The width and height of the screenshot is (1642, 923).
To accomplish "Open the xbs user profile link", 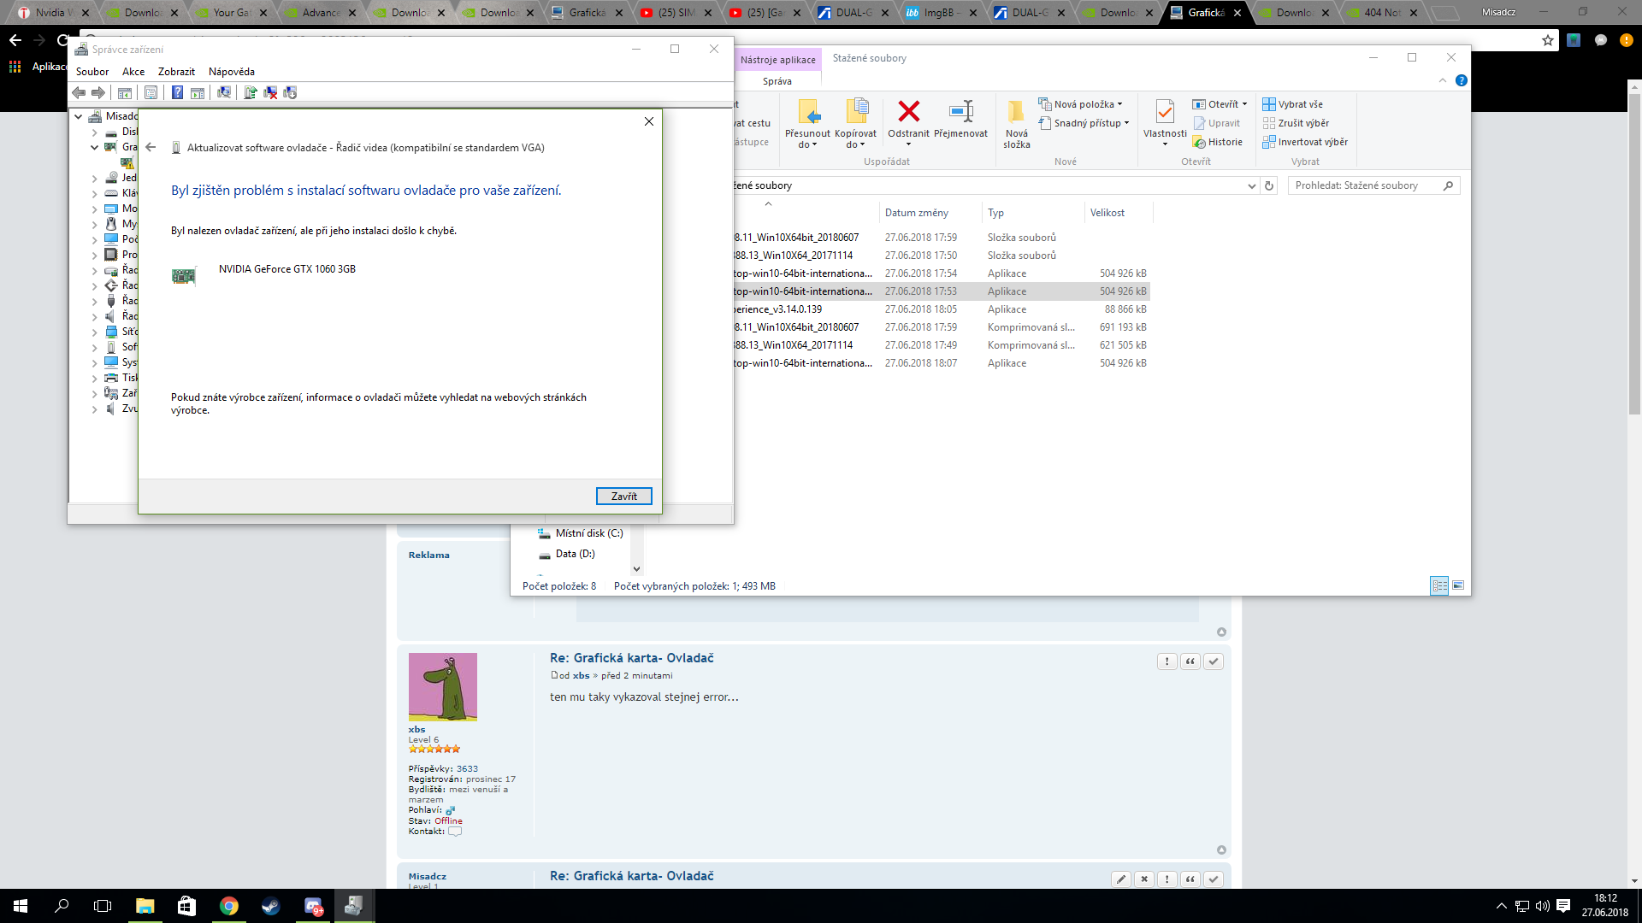I will coord(416,730).
